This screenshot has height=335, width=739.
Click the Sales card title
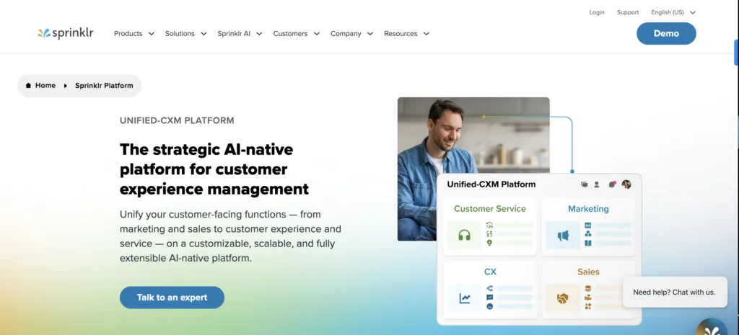coord(588,272)
